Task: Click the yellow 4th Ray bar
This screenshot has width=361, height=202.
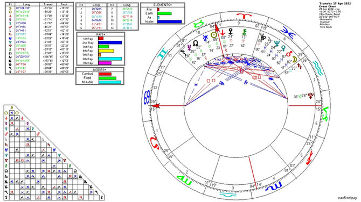Action: point(106,50)
